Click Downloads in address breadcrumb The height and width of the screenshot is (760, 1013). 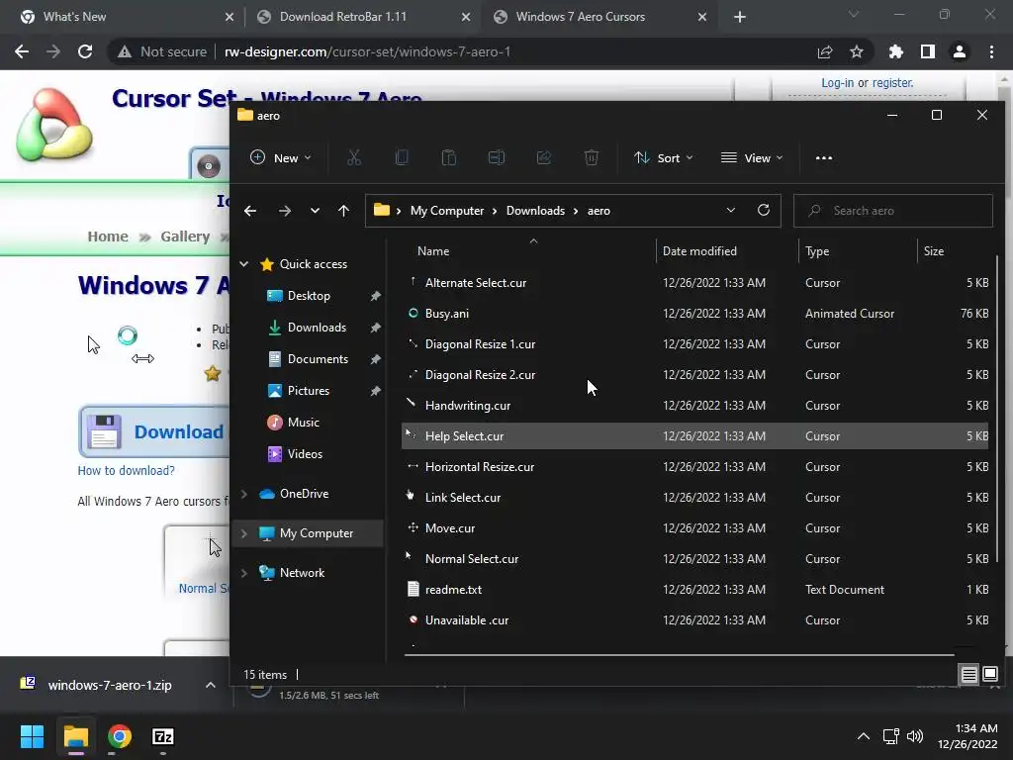tap(535, 211)
